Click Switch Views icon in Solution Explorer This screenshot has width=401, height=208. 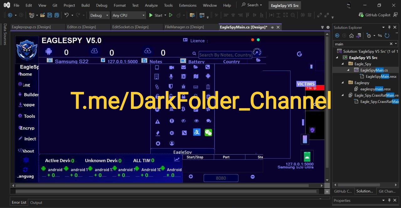(x=359, y=36)
